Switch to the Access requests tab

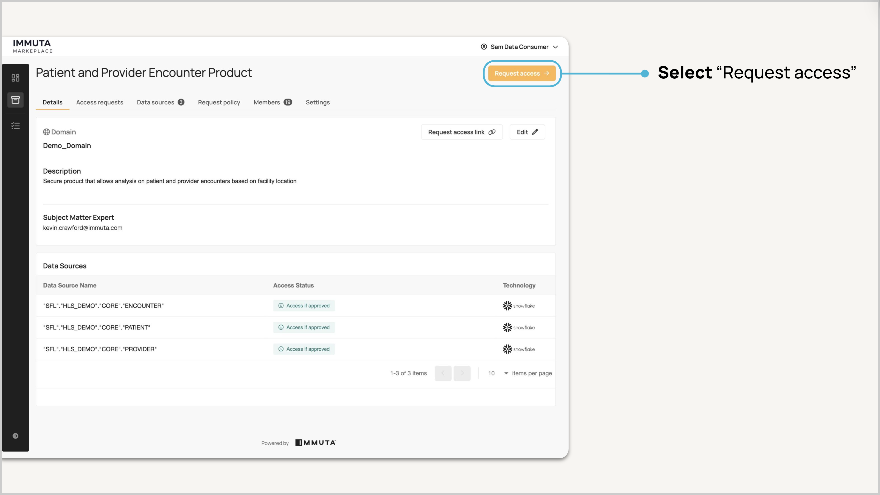pyautogui.click(x=99, y=102)
